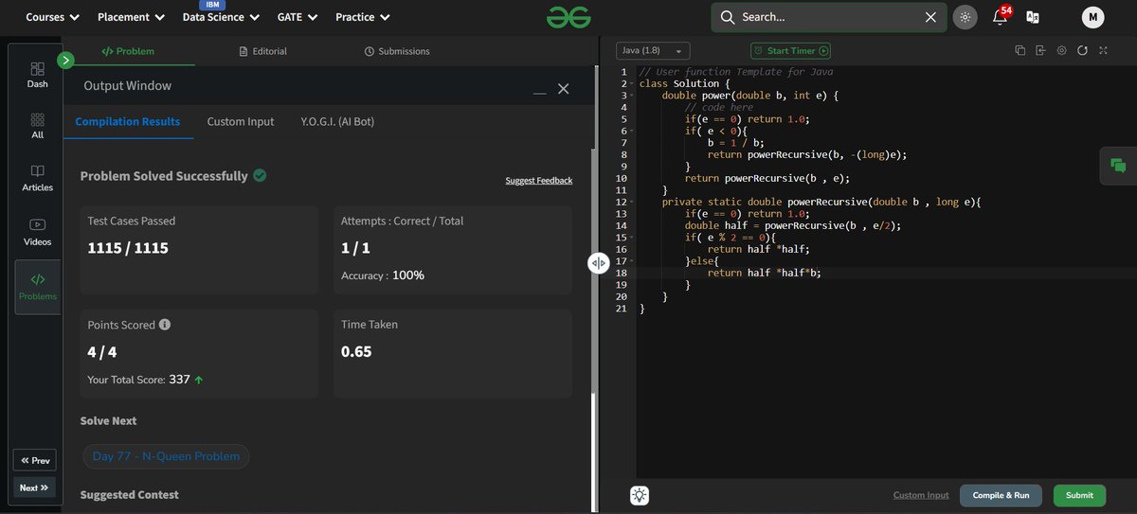This screenshot has height=514, width=1137.
Task: Switch to the Problem tab
Action: click(x=128, y=51)
